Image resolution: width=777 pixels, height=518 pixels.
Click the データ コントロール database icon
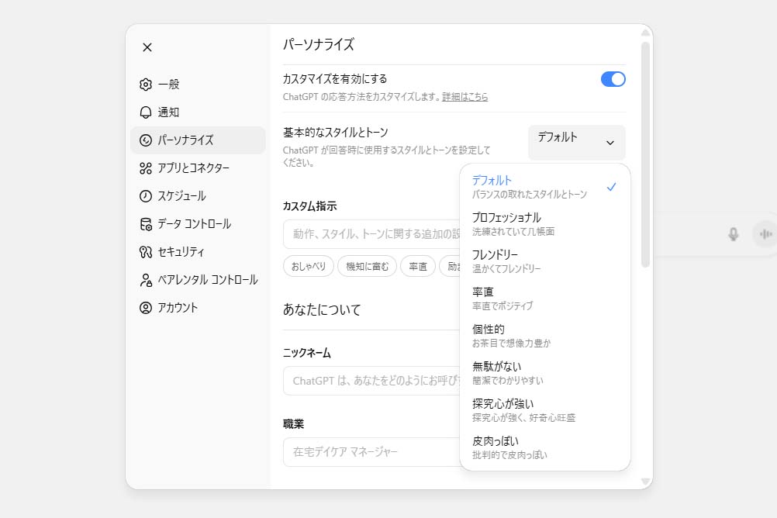click(x=146, y=224)
